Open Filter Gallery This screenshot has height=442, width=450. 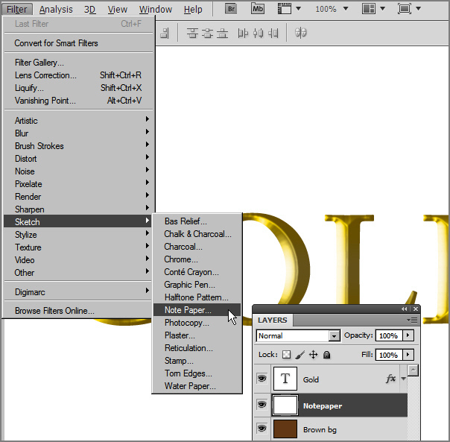click(77, 63)
